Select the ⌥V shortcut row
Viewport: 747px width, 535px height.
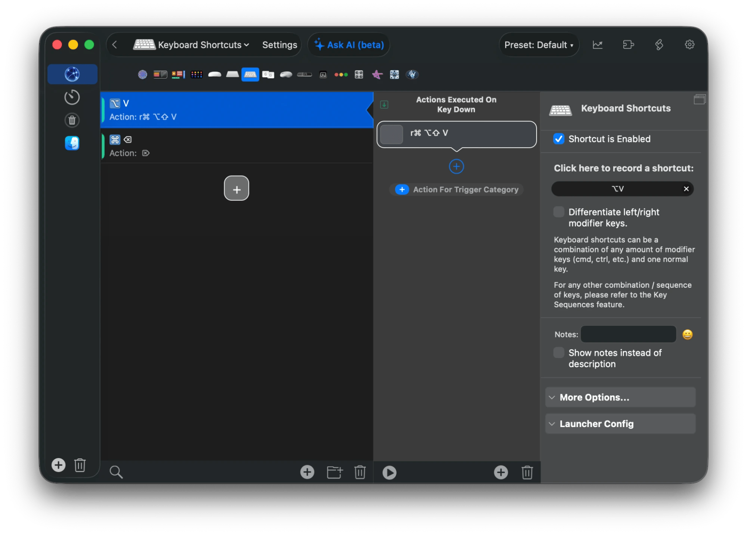[237, 110]
